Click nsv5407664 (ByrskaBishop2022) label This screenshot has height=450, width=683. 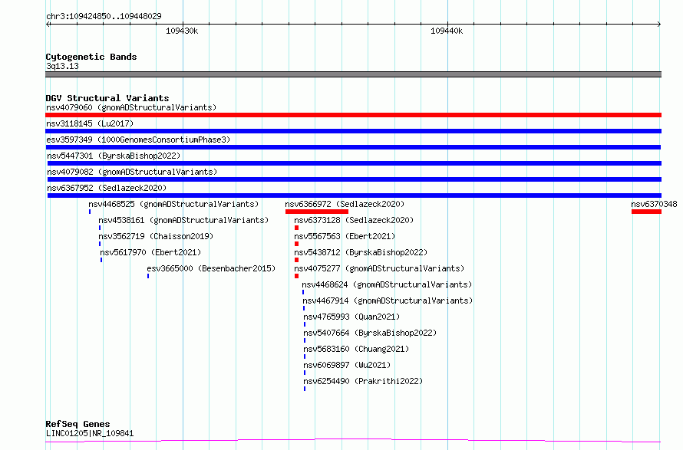(x=370, y=333)
